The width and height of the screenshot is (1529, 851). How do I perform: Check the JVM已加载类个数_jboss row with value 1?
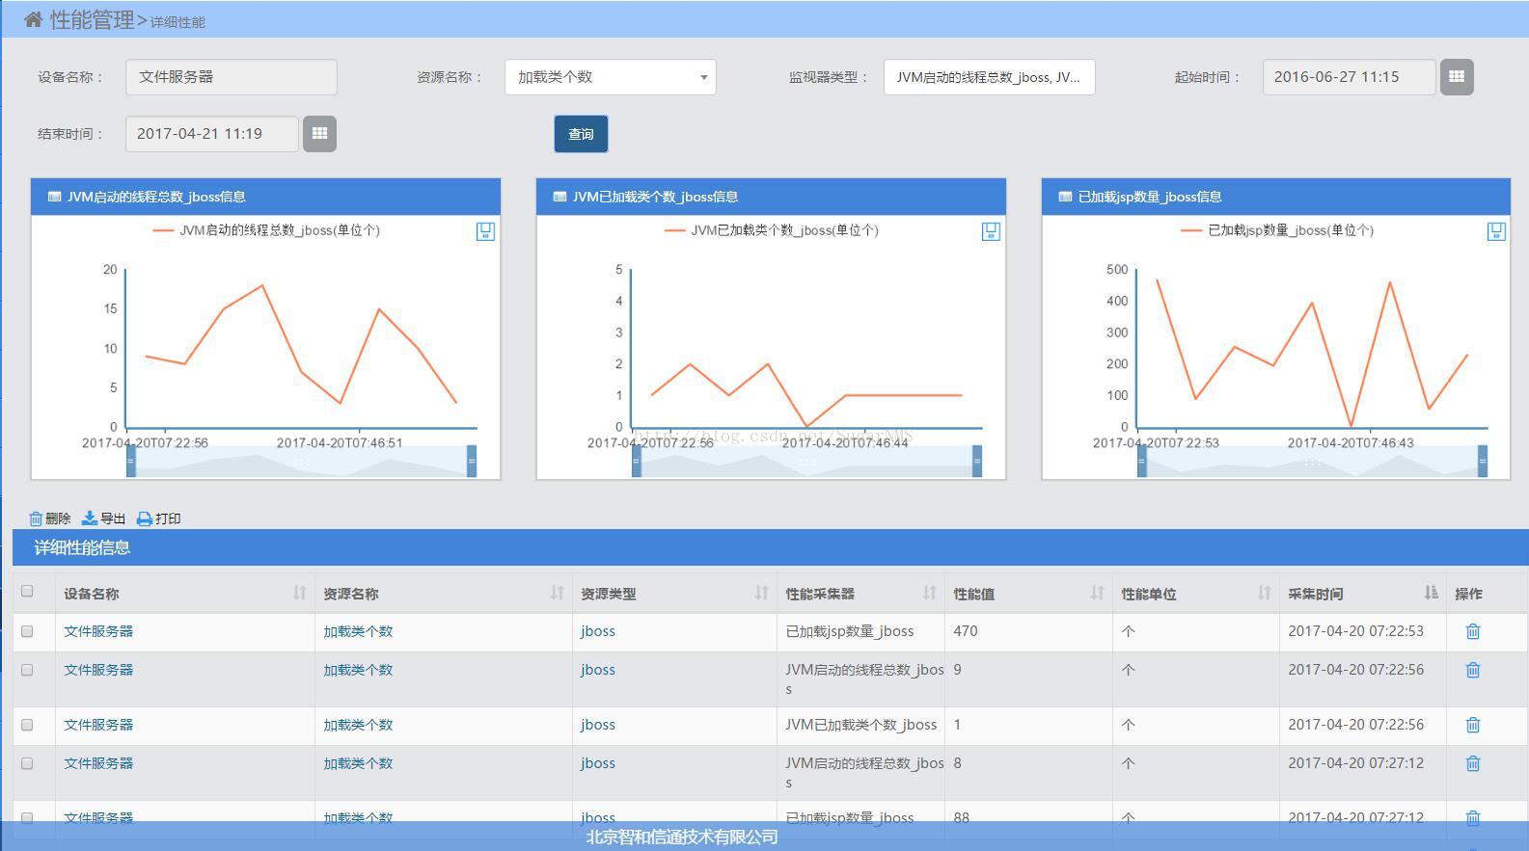click(x=27, y=725)
